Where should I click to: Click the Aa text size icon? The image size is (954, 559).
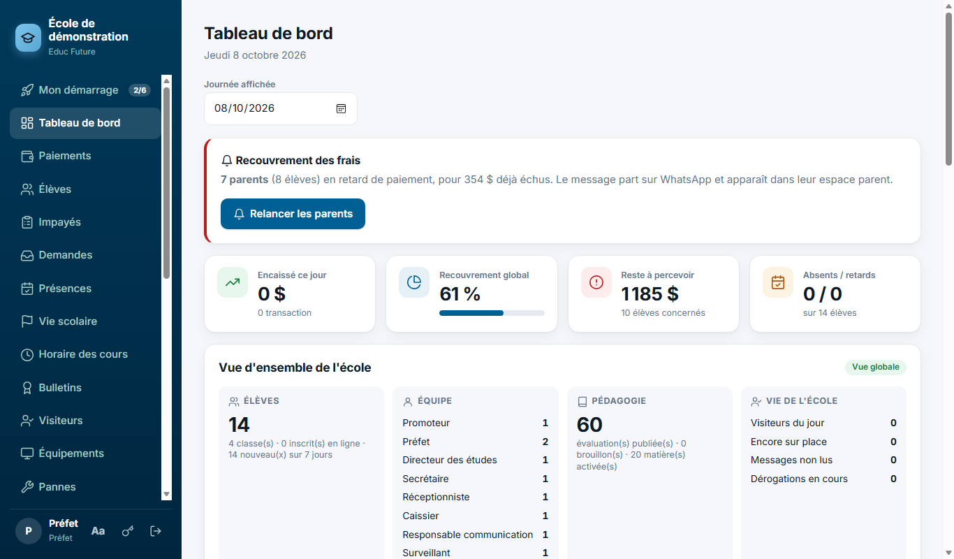point(98,531)
